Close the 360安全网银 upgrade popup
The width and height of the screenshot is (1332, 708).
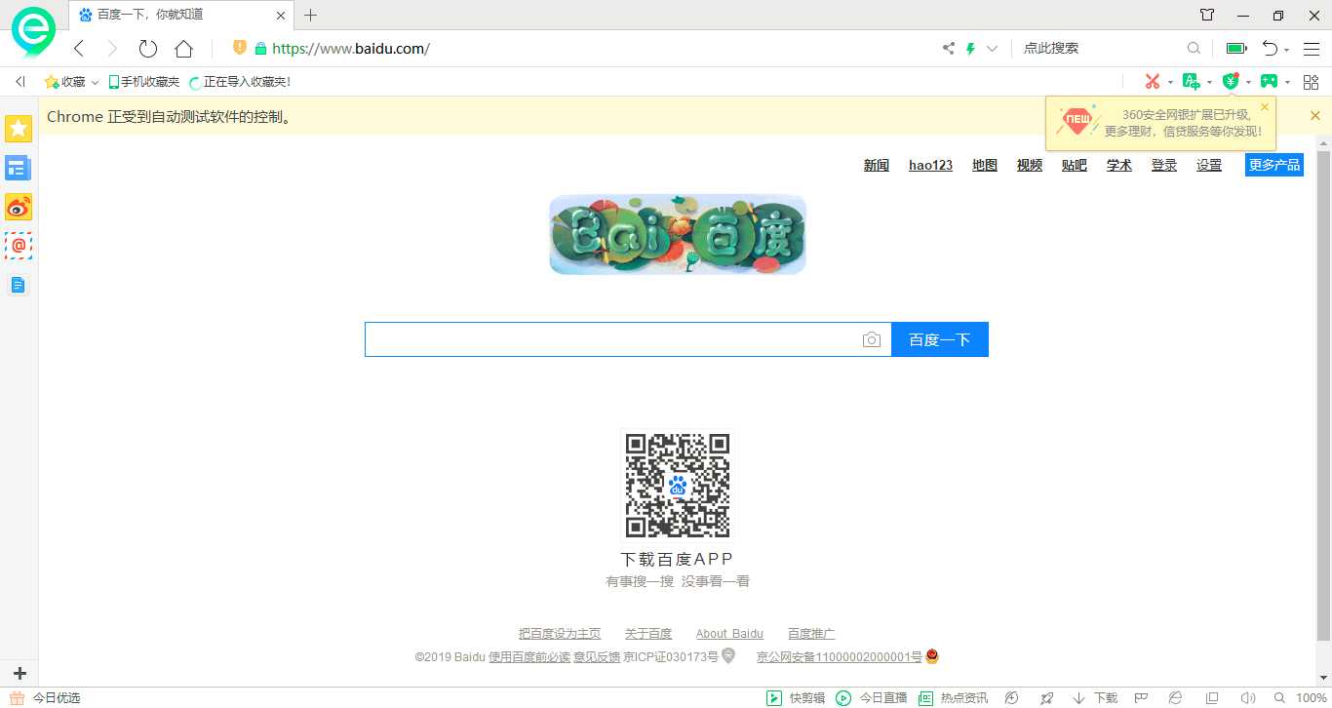pos(1265,107)
